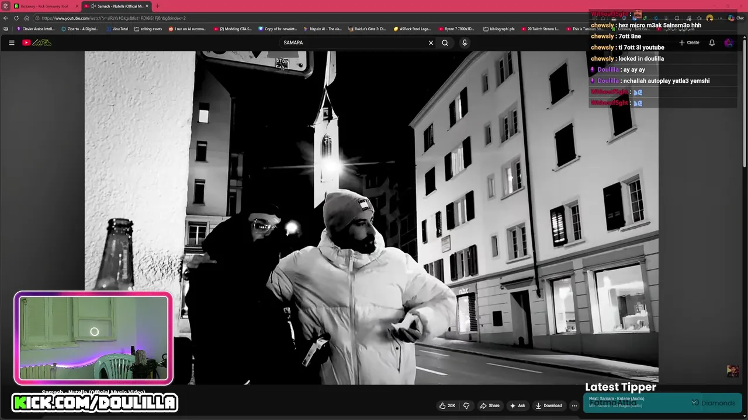Open Napkin AI bookmark

point(323,29)
